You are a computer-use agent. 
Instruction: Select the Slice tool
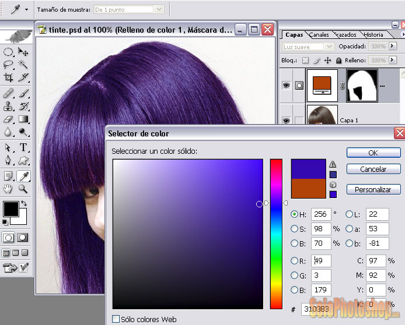[23, 77]
